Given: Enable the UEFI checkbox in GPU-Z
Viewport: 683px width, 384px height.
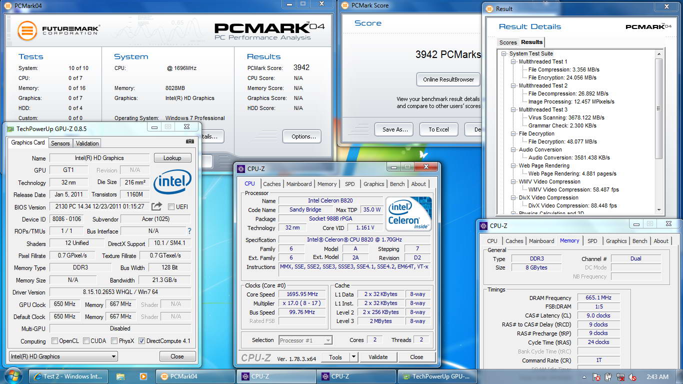Looking at the screenshot, I should point(171,207).
